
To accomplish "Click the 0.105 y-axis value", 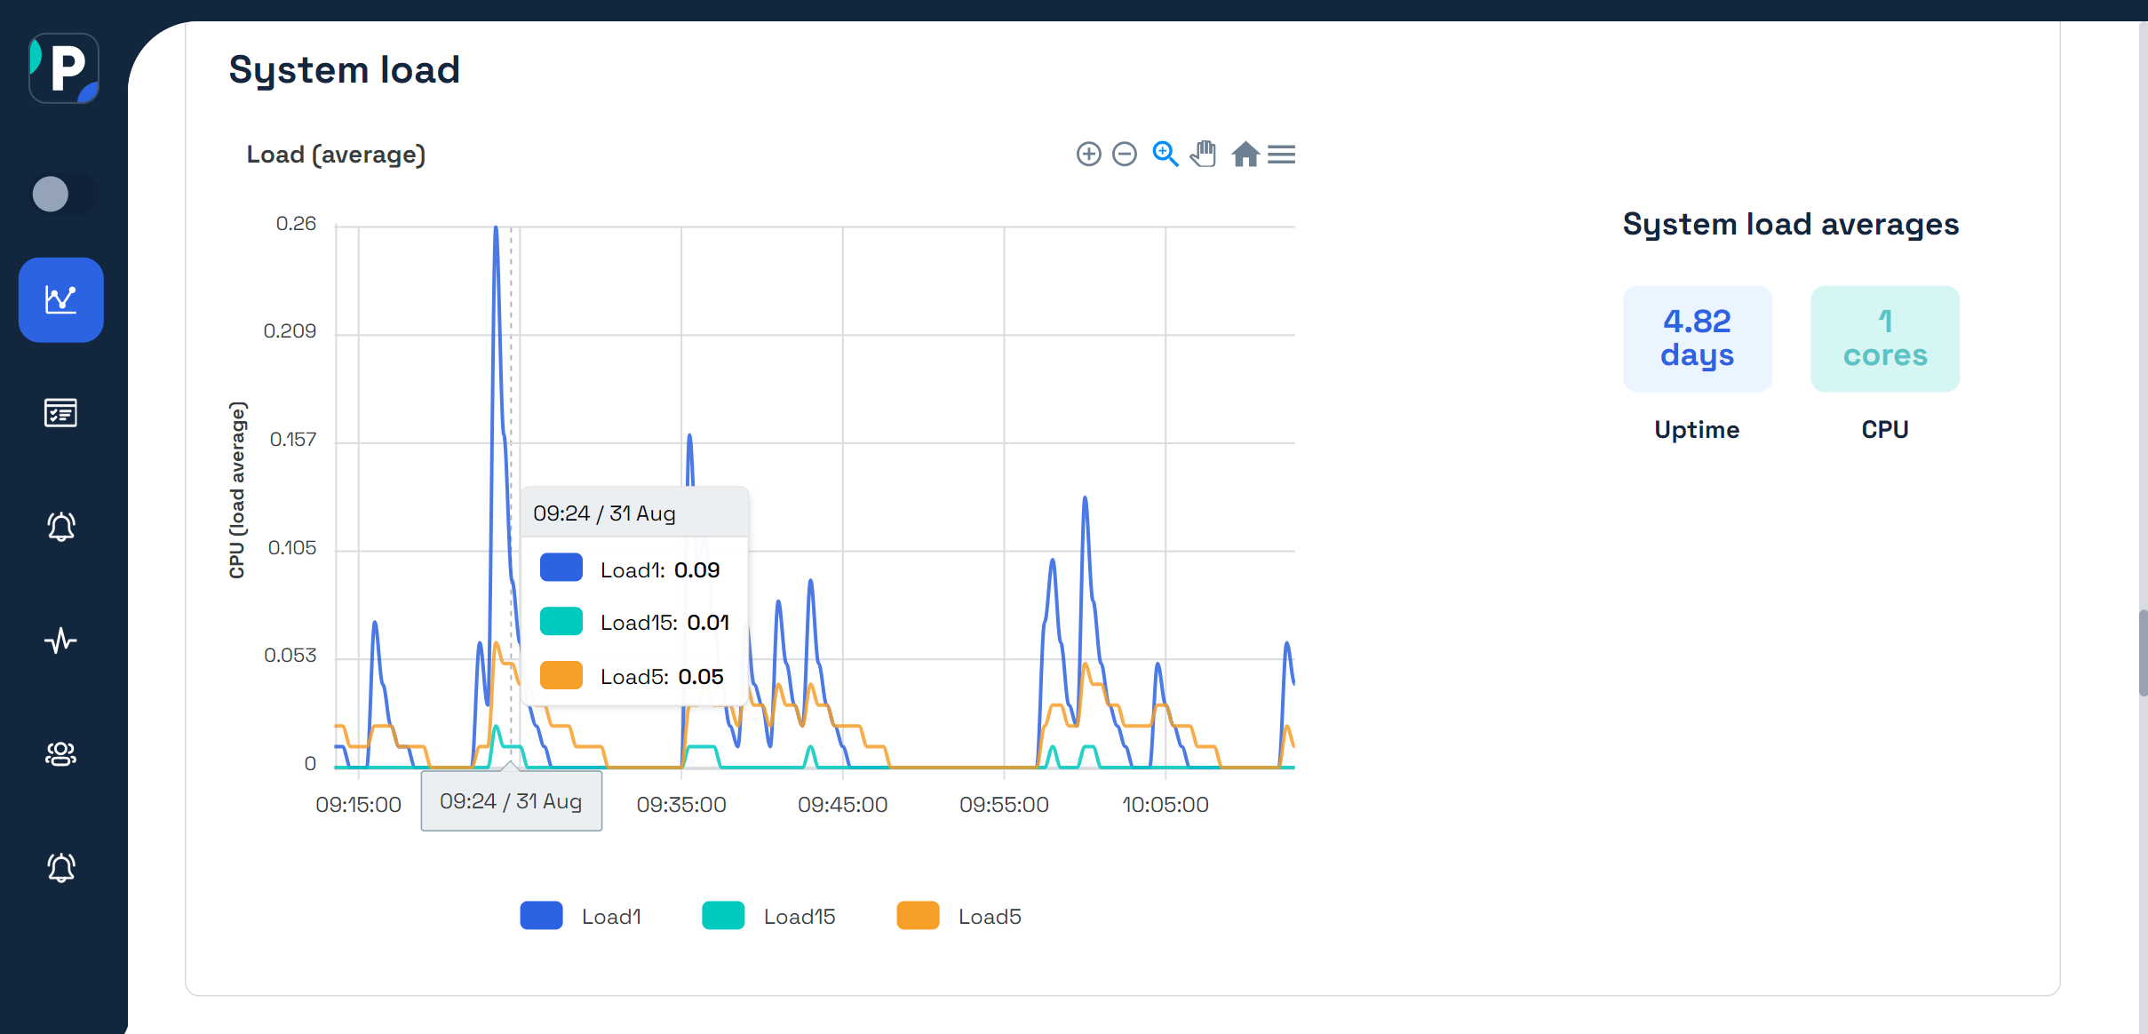I will click(292, 548).
